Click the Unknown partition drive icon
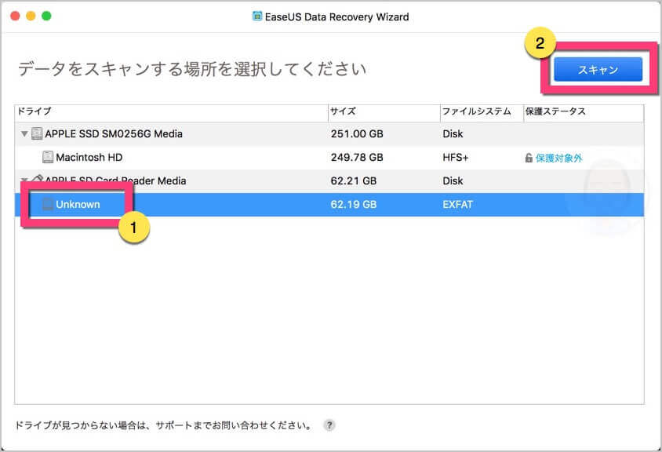Image resolution: width=662 pixels, height=452 pixels. coord(48,205)
